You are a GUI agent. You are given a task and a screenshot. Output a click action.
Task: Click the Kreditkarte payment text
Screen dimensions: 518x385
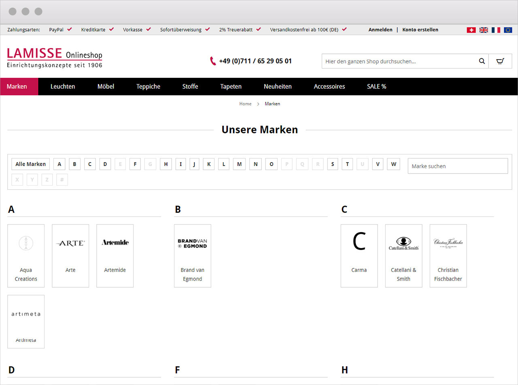[x=93, y=30]
